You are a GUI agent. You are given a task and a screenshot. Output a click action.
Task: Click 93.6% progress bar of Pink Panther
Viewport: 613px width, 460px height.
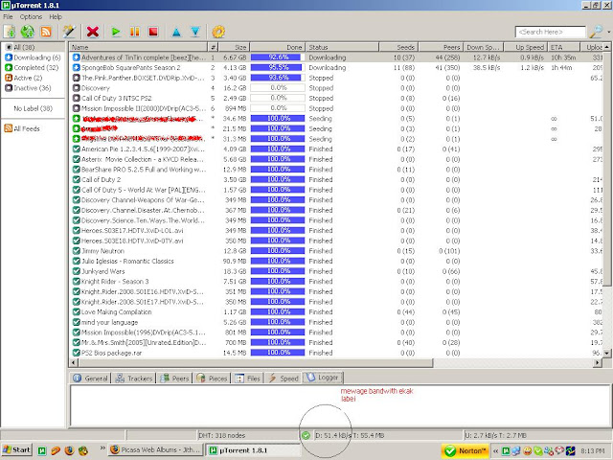coord(278,78)
